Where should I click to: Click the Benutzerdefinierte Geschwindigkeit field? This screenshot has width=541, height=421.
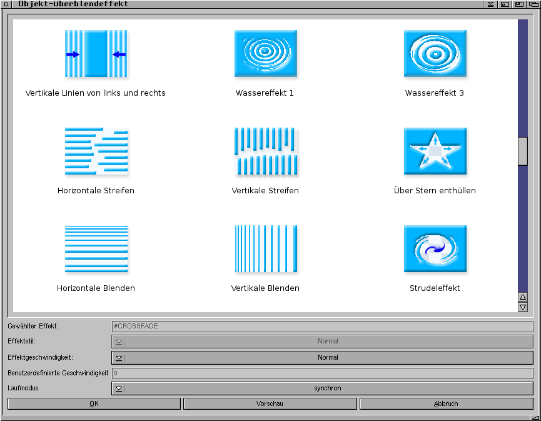click(x=322, y=373)
